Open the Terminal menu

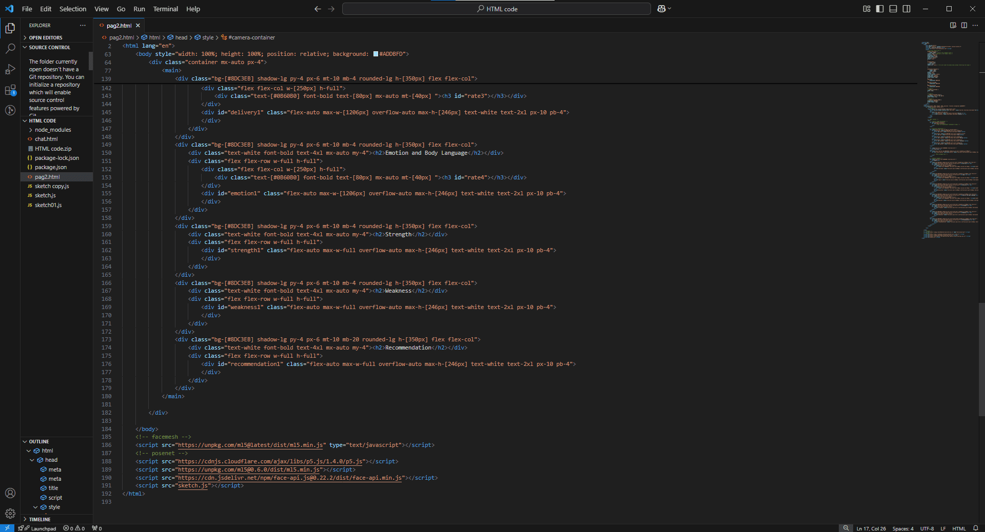click(165, 9)
